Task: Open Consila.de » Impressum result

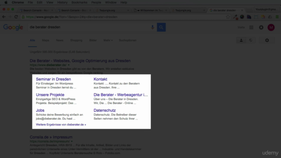Action: point(51,137)
